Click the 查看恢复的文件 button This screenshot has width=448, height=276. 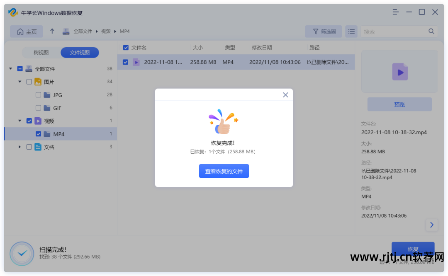(x=224, y=171)
